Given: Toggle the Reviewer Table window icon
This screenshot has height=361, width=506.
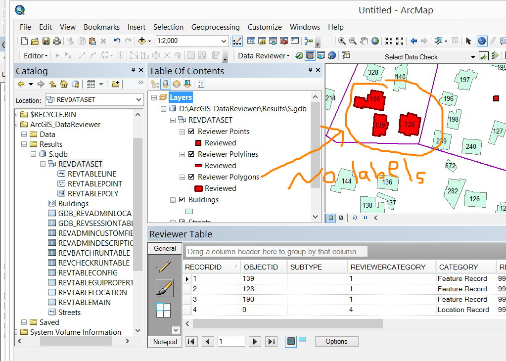Looking at the screenshot, I should click(x=310, y=56).
